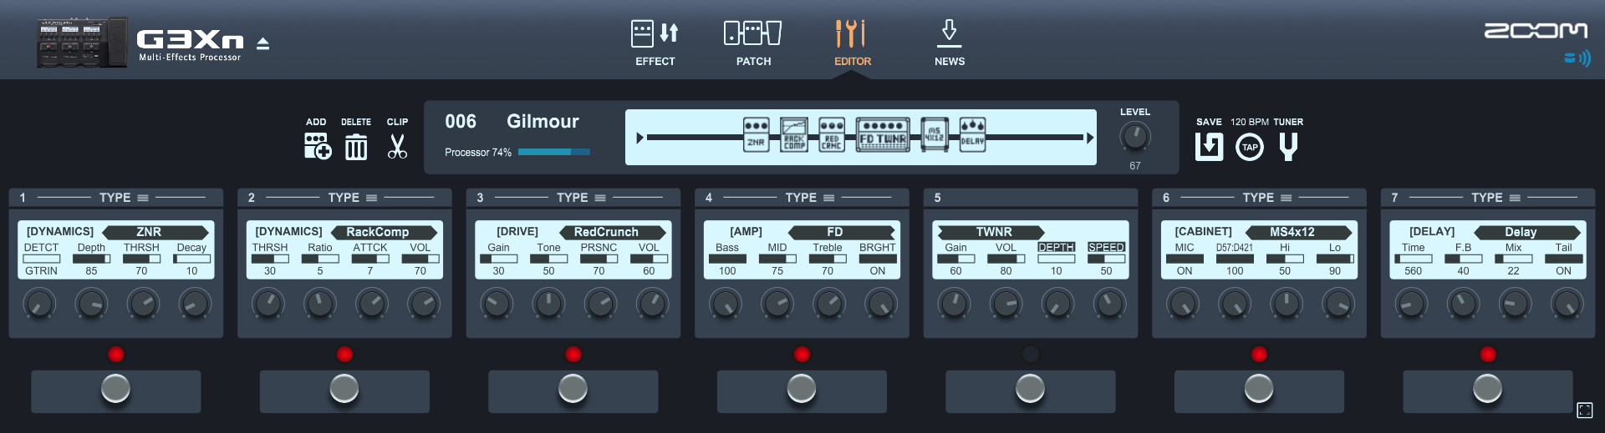Click the RackComp effect name selector
This screenshot has width=1605, height=433.
tap(385, 232)
